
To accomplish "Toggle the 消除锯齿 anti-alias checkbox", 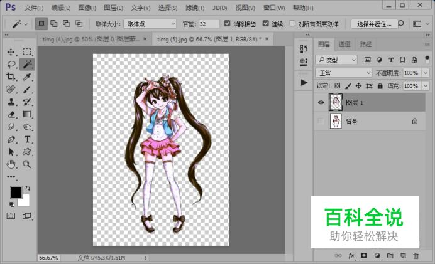I will (227, 24).
